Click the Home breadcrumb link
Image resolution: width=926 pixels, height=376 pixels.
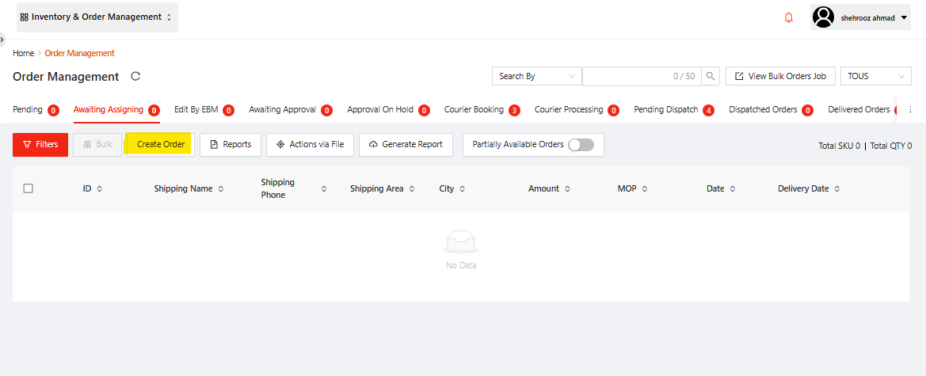pyautogui.click(x=23, y=53)
